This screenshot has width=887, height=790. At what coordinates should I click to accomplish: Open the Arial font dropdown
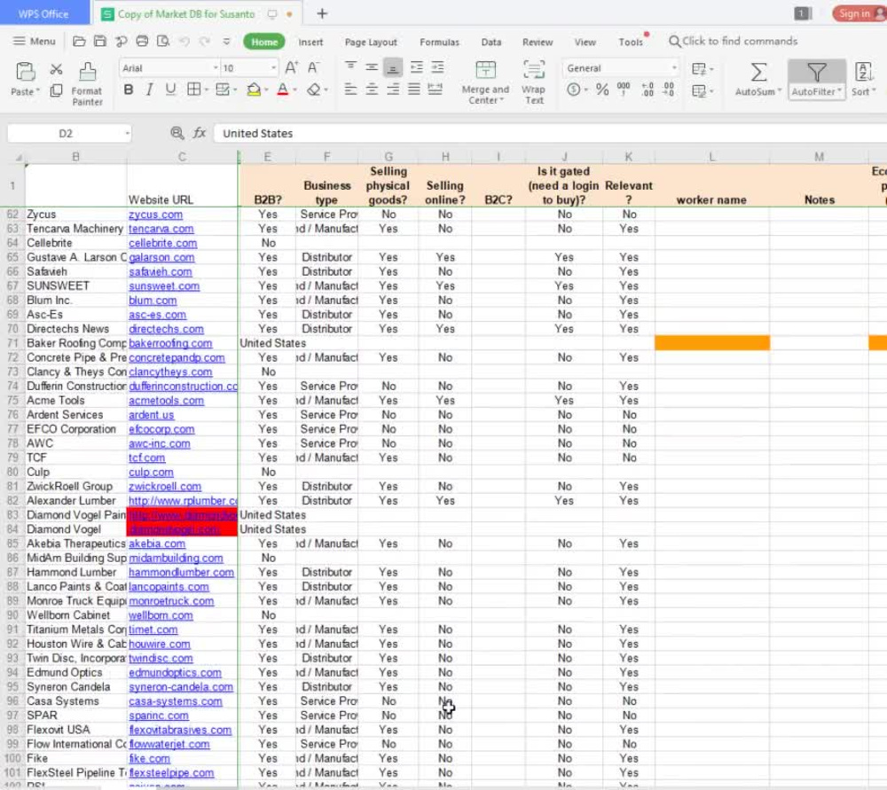coord(216,67)
